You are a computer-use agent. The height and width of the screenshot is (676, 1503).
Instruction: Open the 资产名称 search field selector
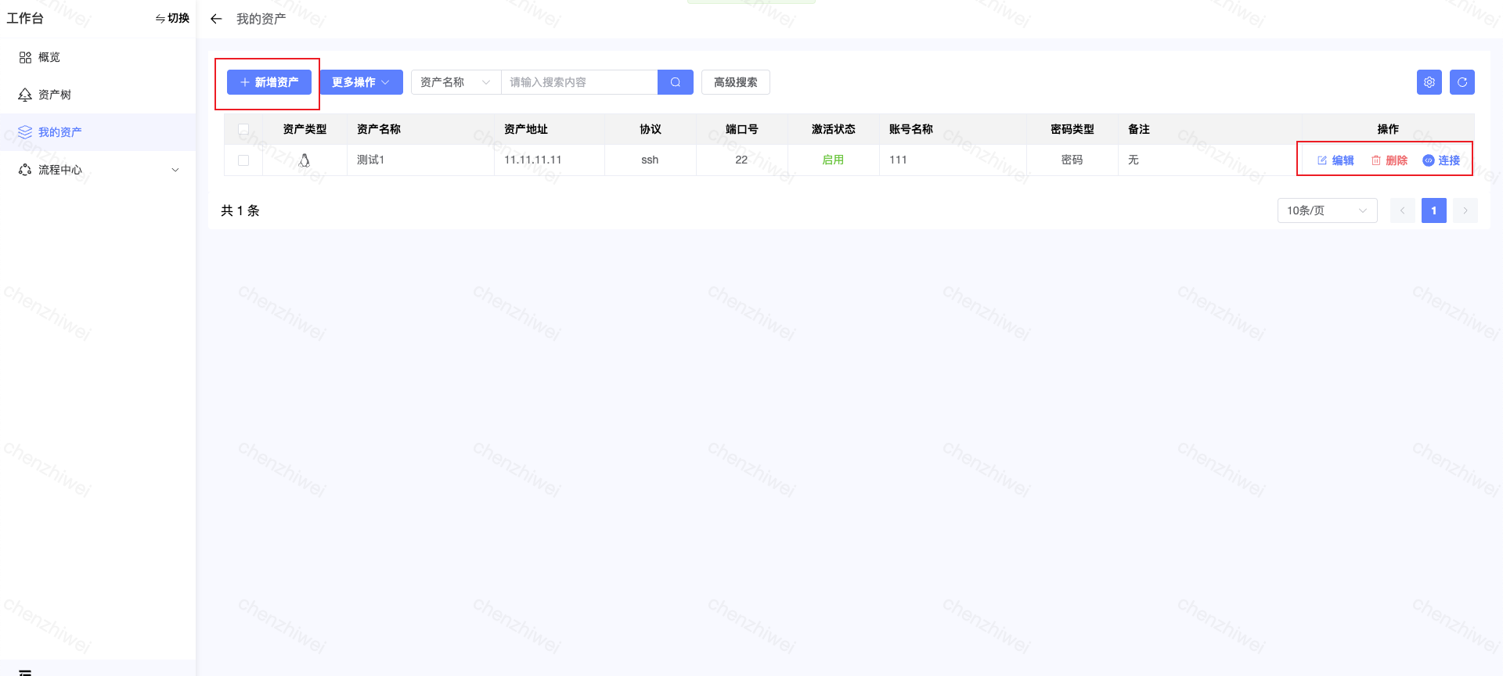pyautogui.click(x=456, y=82)
